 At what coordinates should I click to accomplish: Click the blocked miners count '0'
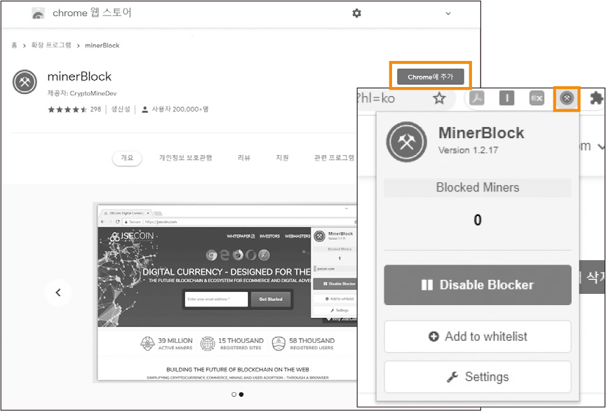click(478, 220)
